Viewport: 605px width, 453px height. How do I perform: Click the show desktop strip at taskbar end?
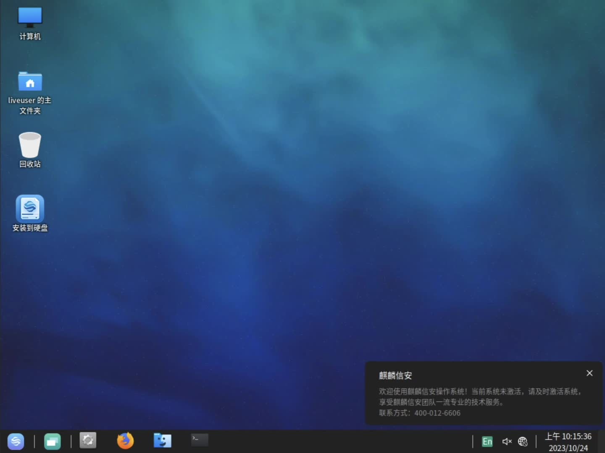pyautogui.click(x=601, y=441)
